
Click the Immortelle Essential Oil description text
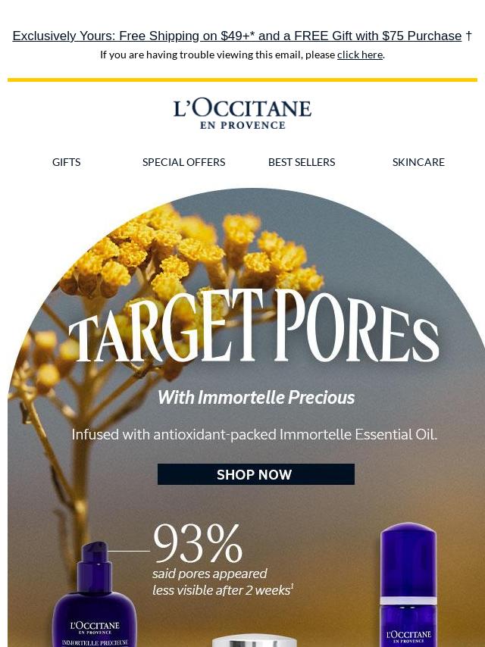coord(255,435)
